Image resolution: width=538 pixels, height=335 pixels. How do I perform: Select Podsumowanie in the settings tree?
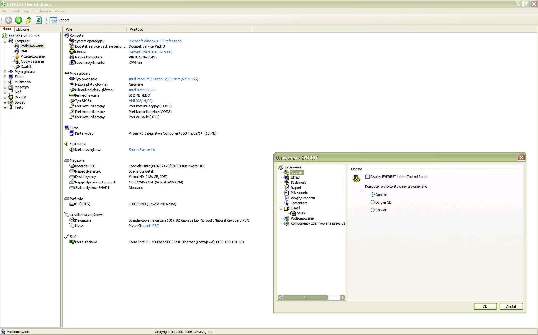pyautogui.click(x=302, y=218)
